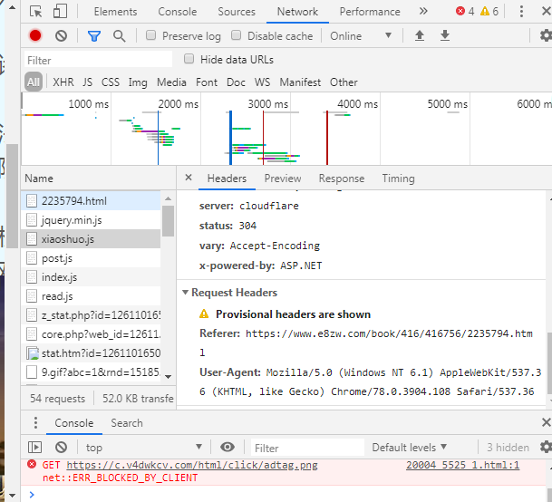
Task: Filter requests by JS
Action: (88, 82)
